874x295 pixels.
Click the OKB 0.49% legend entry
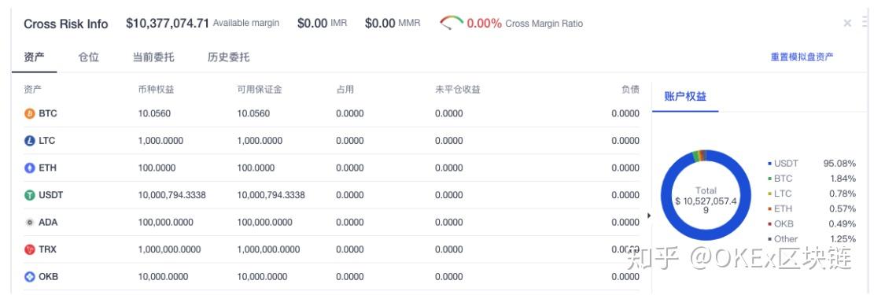(812, 224)
